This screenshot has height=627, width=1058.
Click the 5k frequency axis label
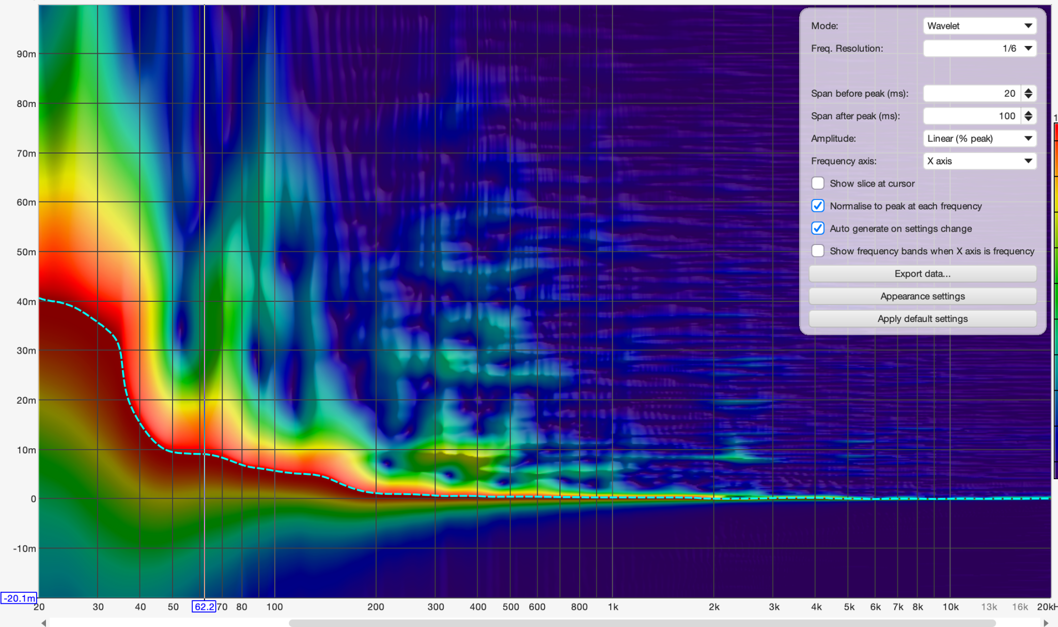coord(849,607)
